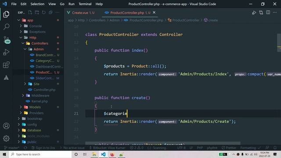Click No active issue in status bar

[x=72, y=148]
